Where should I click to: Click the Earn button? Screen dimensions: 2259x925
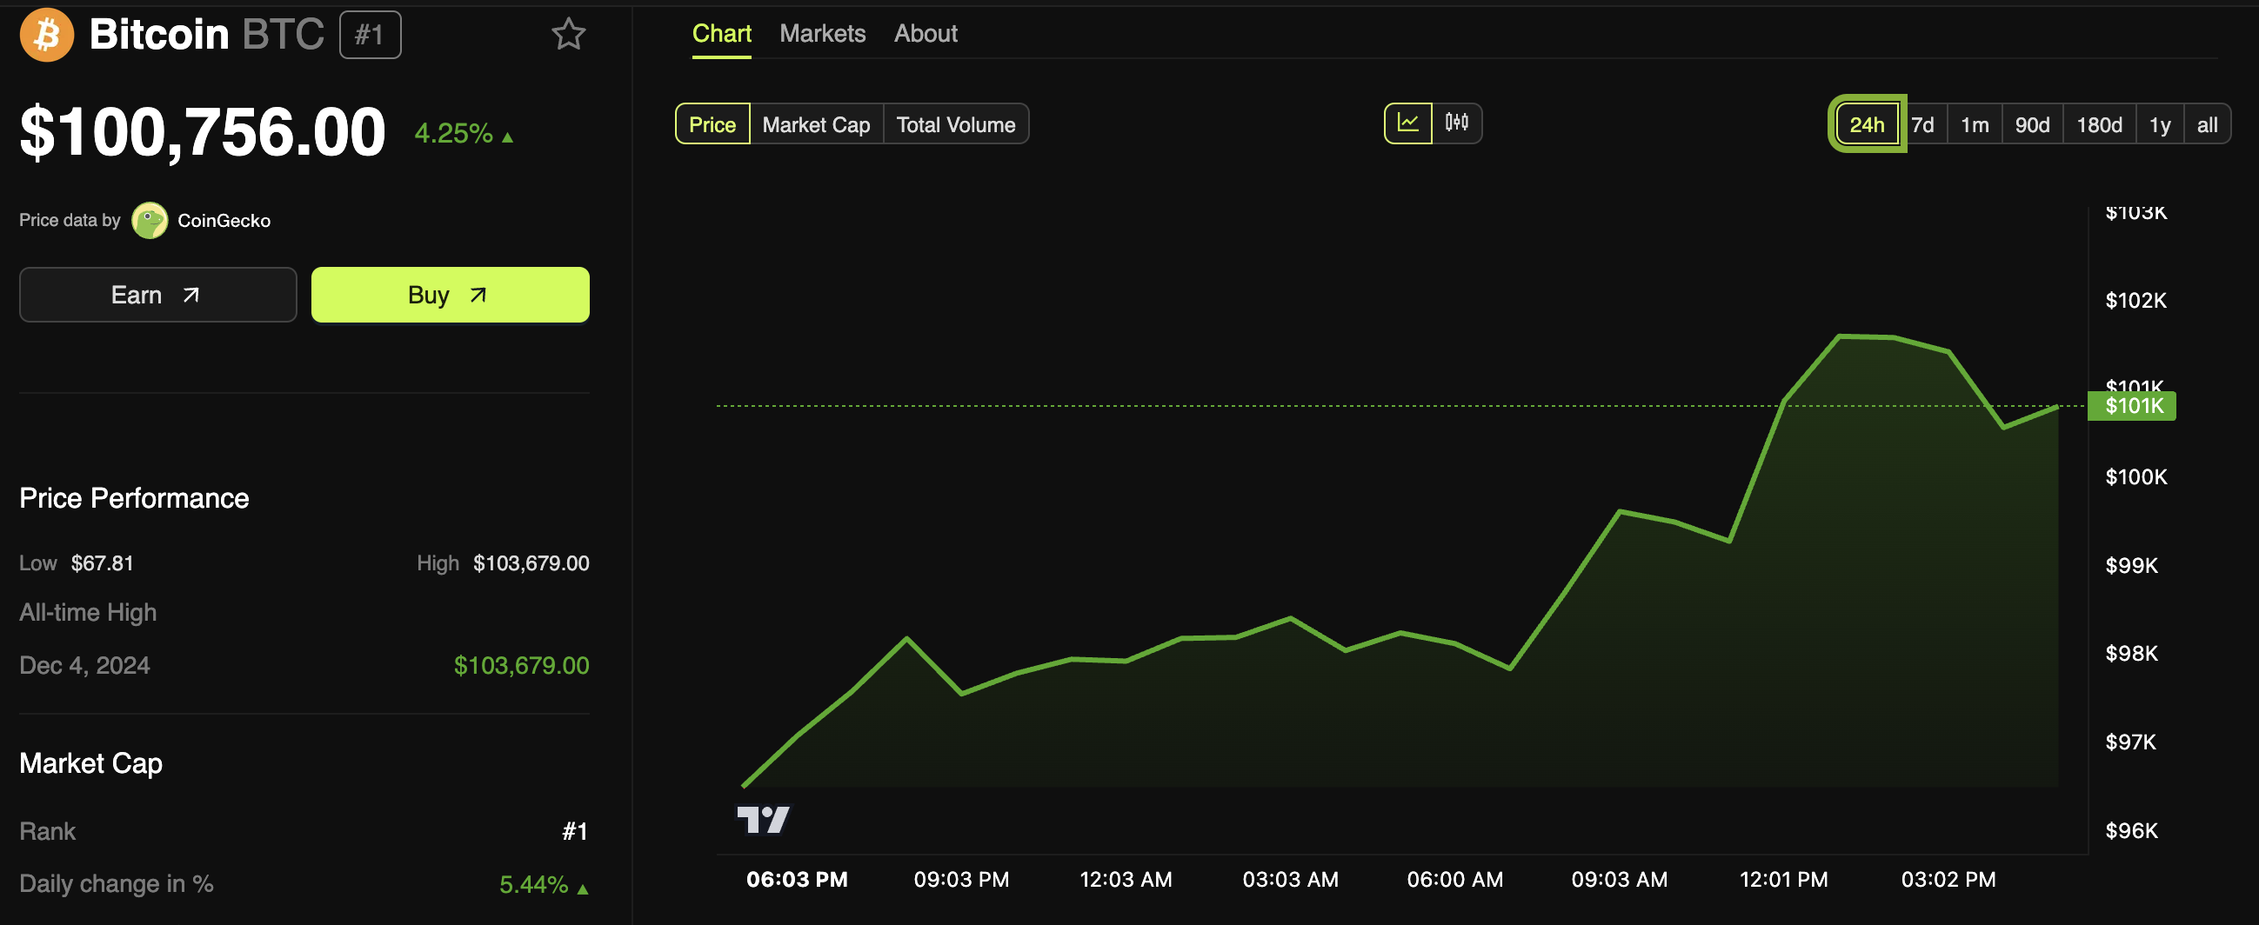(157, 295)
